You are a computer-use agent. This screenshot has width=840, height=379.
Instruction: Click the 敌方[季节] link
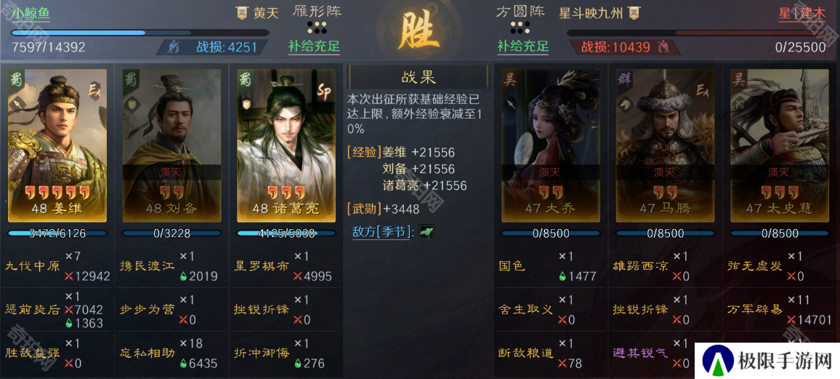click(383, 232)
